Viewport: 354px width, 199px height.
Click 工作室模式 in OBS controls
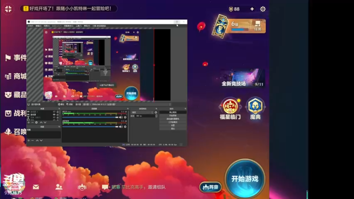pos(173,122)
